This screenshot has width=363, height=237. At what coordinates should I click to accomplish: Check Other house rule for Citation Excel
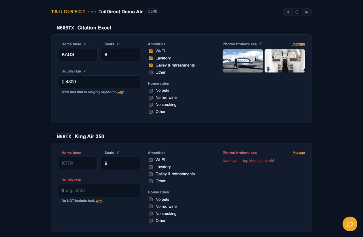[151, 112]
